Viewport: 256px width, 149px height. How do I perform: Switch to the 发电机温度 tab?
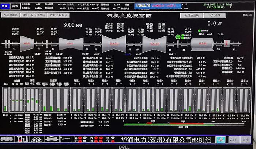tap(38, 15)
